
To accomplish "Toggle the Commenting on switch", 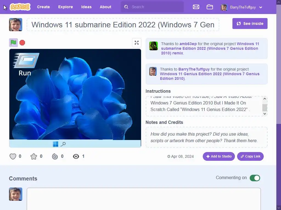I will click(255, 178).
